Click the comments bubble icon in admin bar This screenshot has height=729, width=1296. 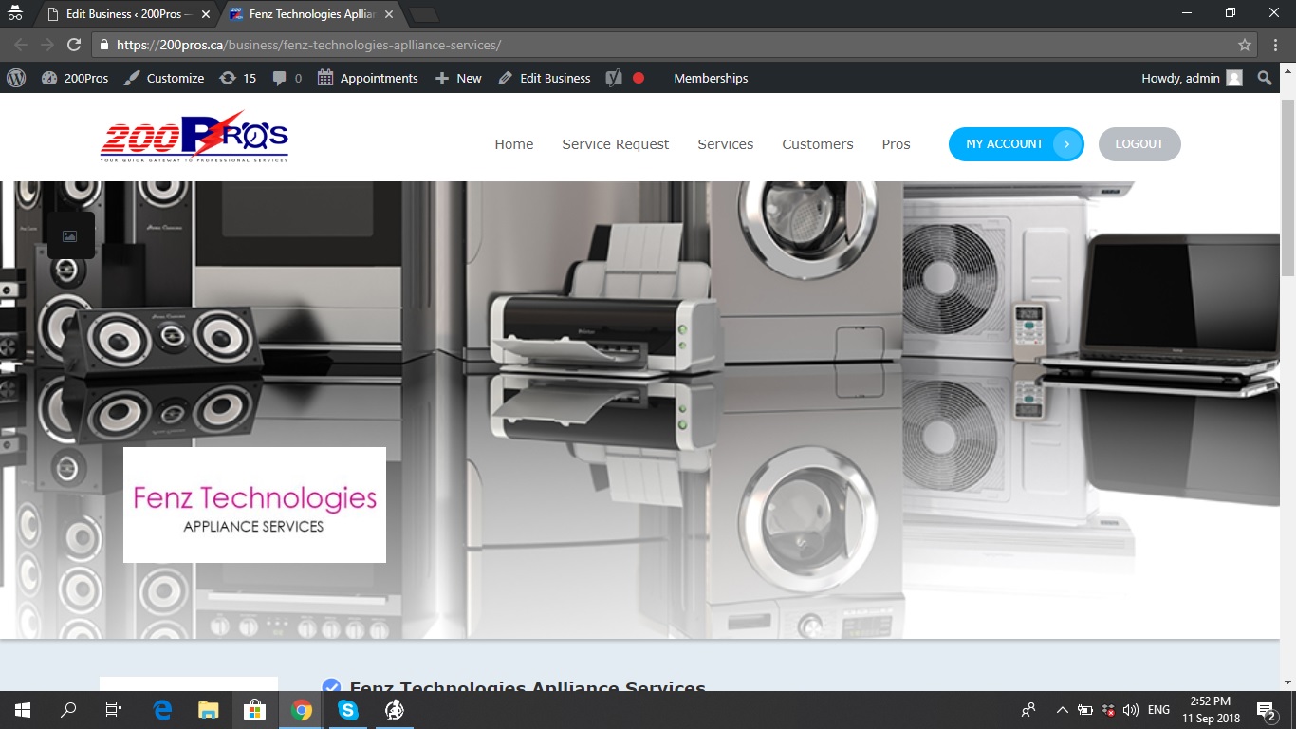coord(276,78)
